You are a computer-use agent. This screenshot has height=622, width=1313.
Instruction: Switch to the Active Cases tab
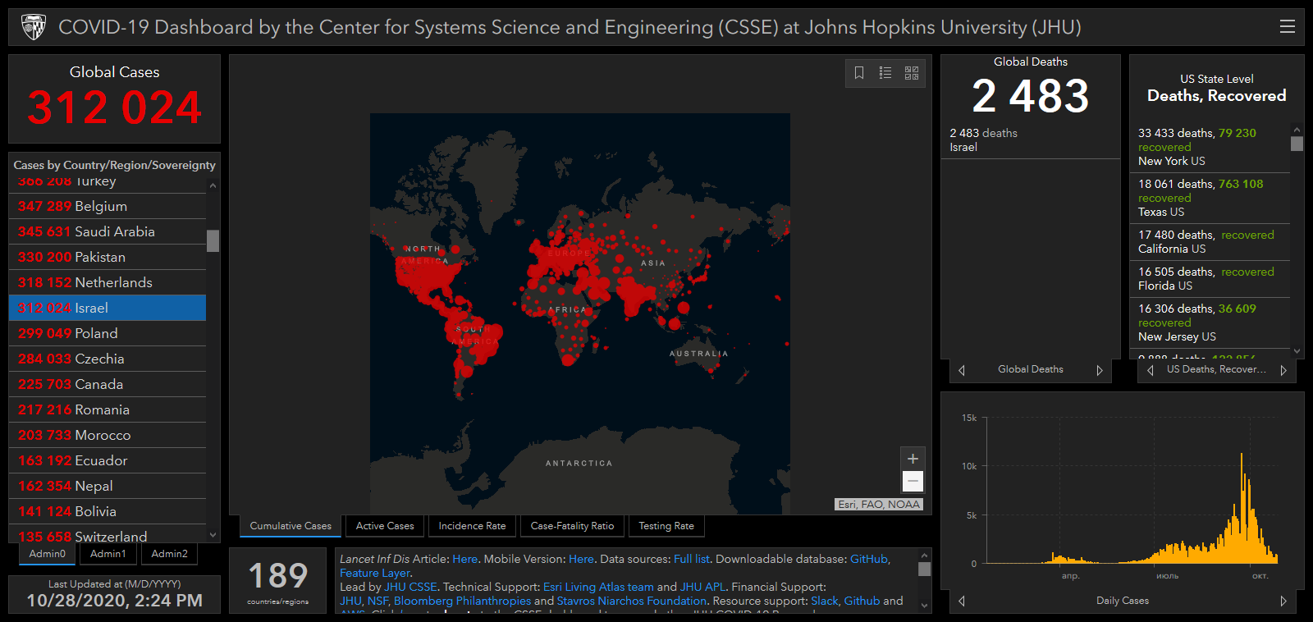coord(385,526)
